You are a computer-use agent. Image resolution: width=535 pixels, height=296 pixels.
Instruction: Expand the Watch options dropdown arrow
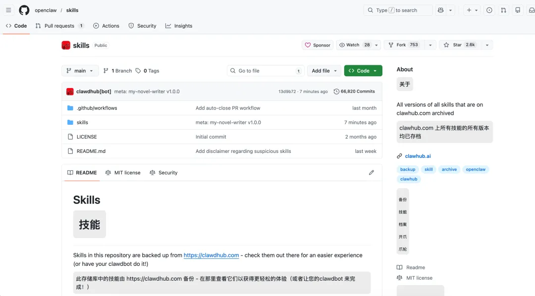click(x=376, y=45)
